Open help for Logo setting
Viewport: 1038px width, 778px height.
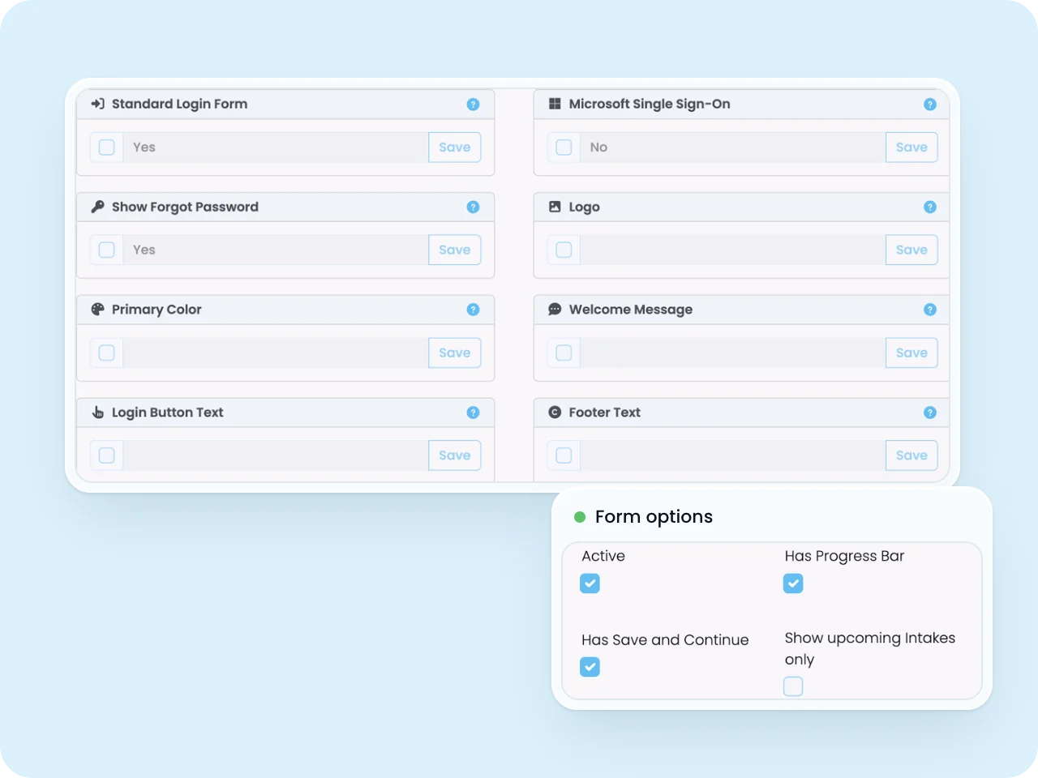tap(930, 207)
